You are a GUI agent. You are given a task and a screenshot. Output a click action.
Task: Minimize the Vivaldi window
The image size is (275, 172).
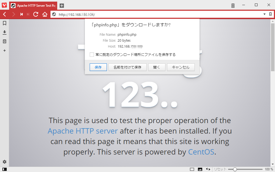(x=244, y=5)
